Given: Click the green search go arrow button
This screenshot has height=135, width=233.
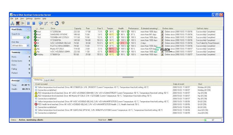Looking at the screenshot, I should [28, 37].
